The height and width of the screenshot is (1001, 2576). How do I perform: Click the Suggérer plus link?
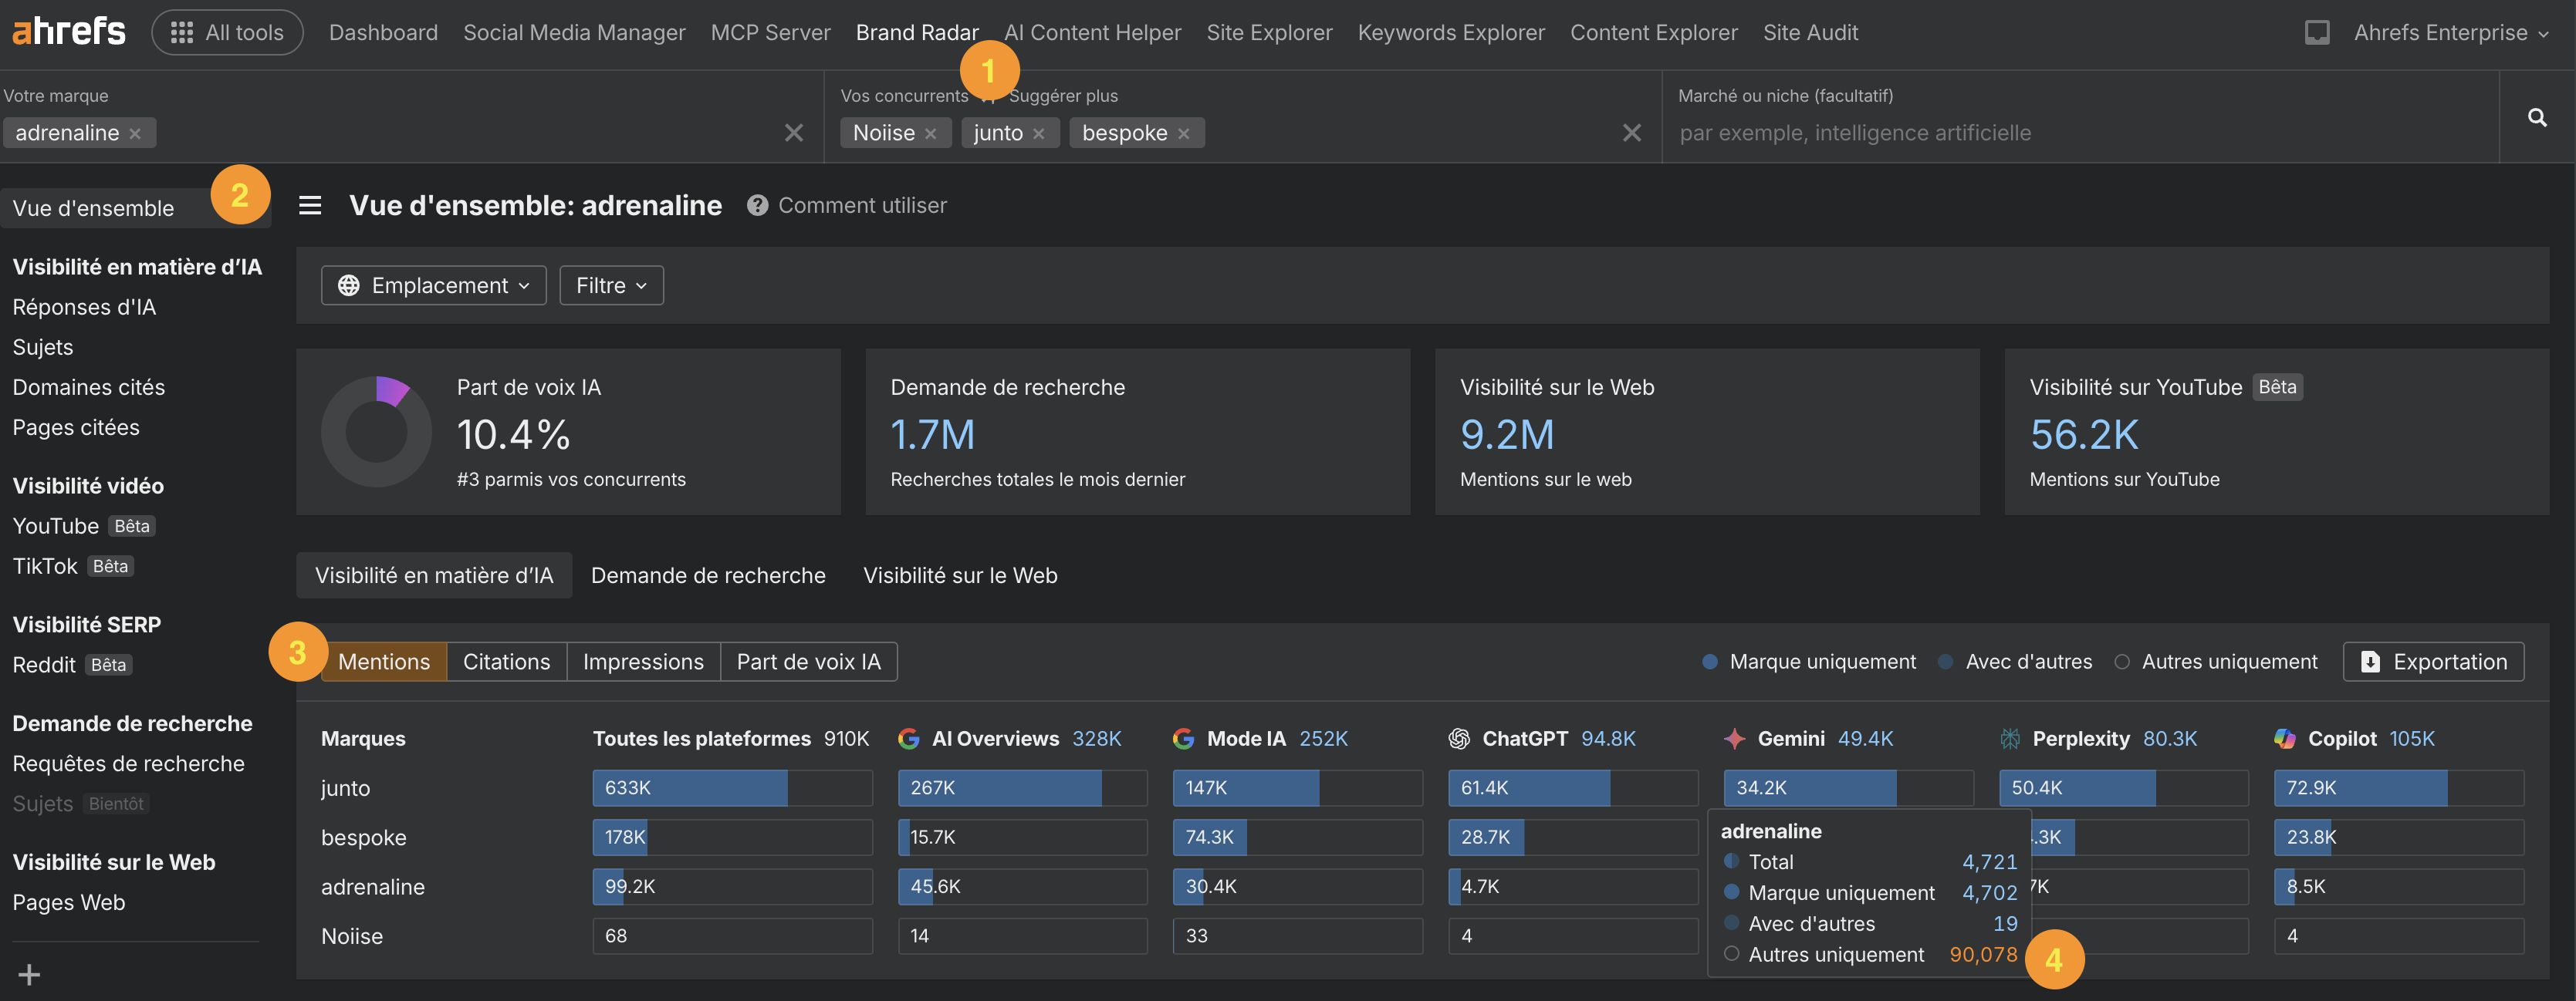pos(1064,95)
